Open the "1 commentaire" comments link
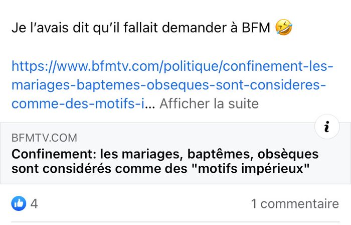This screenshot has height=225, width=351. tap(295, 204)
